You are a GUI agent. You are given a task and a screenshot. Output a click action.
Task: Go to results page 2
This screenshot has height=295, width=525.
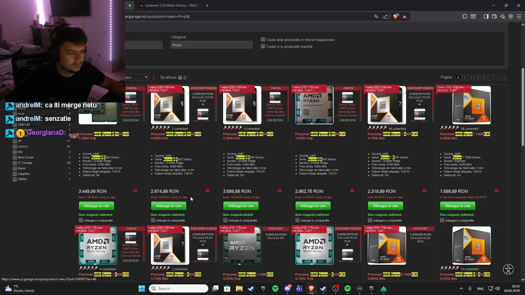464,77
